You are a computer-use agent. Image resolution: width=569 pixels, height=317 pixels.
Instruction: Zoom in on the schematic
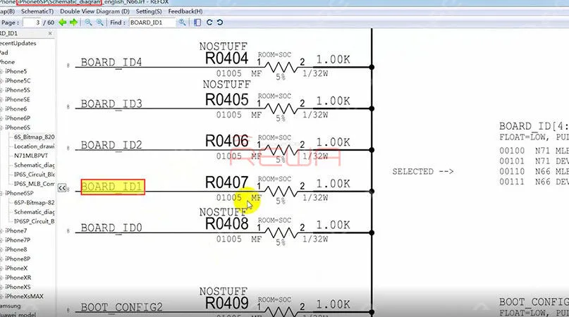tap(99, 23)
